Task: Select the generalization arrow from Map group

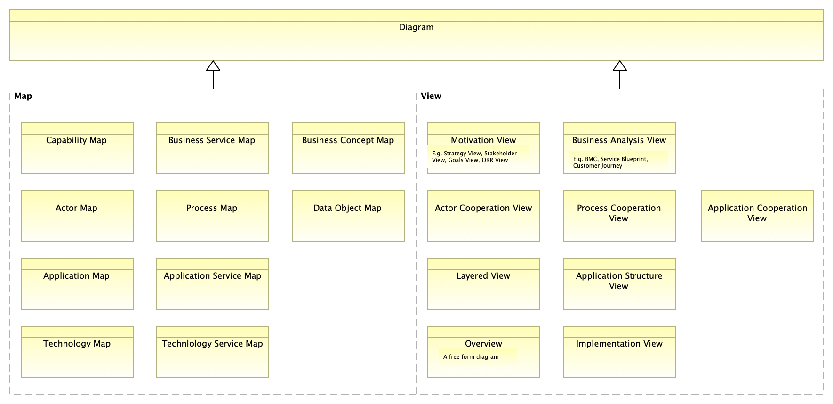Action: [213, 75]
